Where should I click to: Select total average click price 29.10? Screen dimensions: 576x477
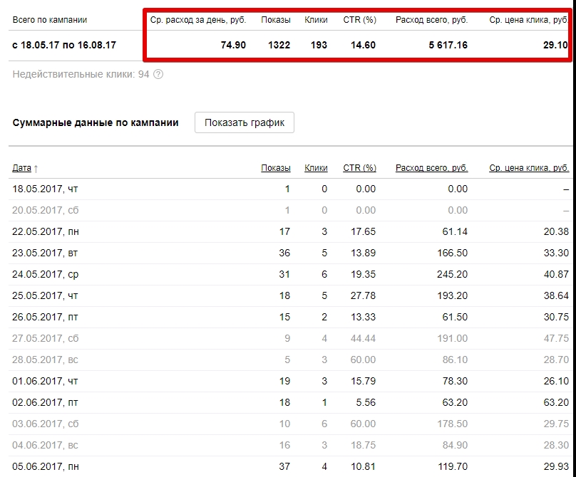tap(556, 45)
